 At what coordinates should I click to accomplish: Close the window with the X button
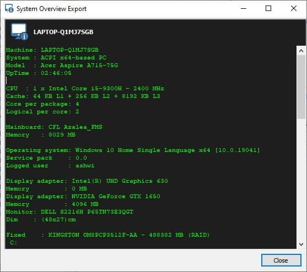coord(294,8)
